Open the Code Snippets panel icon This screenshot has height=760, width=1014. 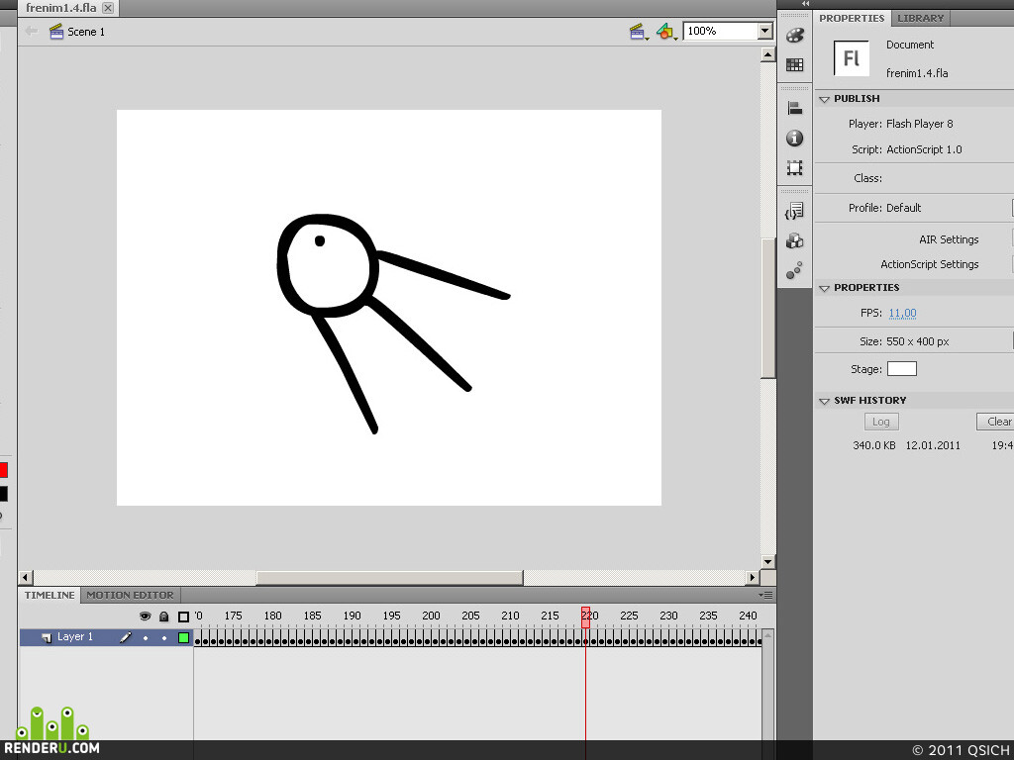click(795, 211)
